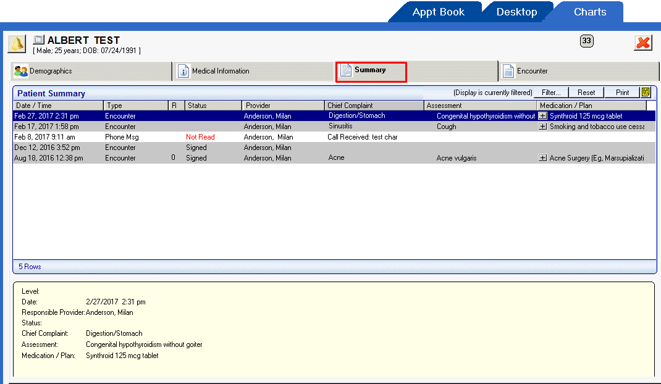Screen dimensions: 661x384
Task: Click the Medical Information info icon
Action: pyautogui.click(x=183, y=70)
